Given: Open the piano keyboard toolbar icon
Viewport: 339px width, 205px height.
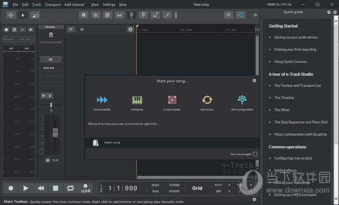Looking at the screenshot, I should click(119, 15).
